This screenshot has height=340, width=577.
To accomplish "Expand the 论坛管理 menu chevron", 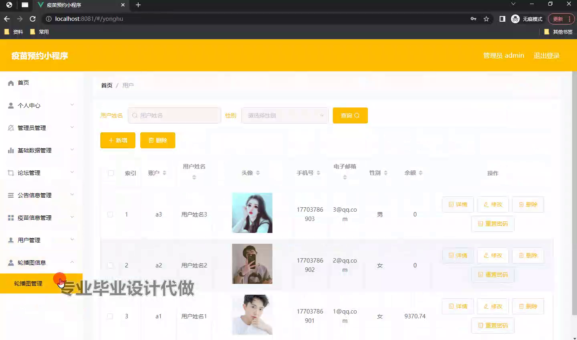I will click(x=72, y=172).
